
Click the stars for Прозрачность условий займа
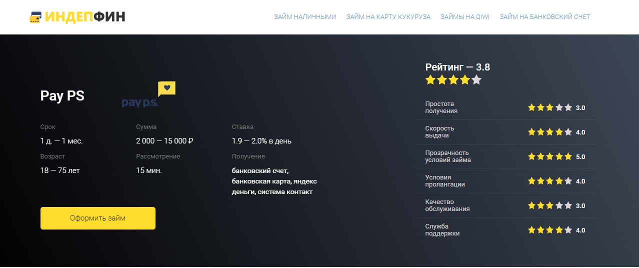(550, 156)
